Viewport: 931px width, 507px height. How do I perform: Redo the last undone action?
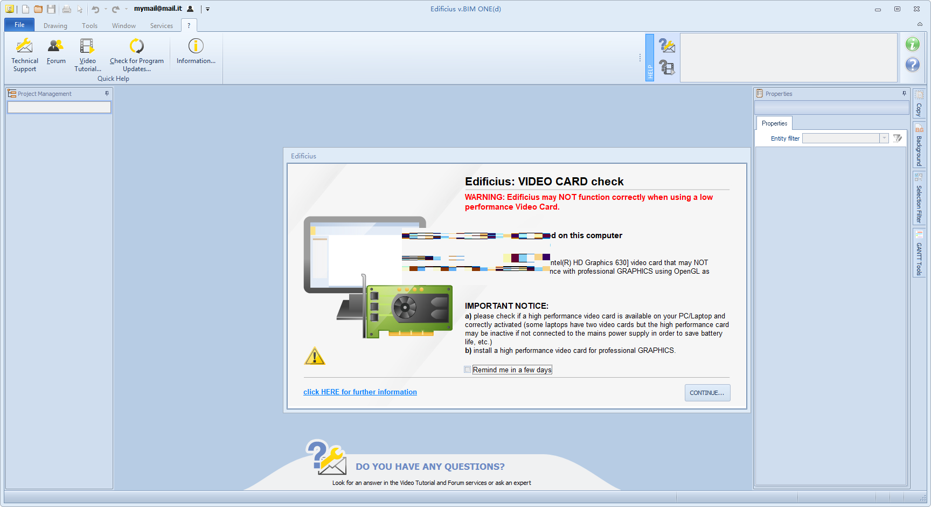(116, 9)
